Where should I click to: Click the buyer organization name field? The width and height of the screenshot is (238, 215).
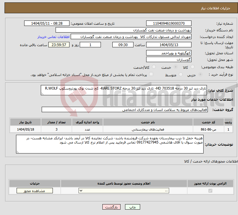(124, 30)
